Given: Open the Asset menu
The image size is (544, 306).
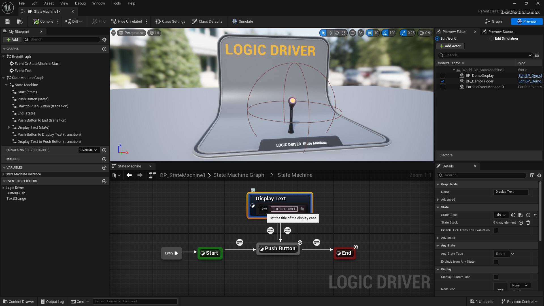Looking at the screenshot, I should [x=49, y=3].
